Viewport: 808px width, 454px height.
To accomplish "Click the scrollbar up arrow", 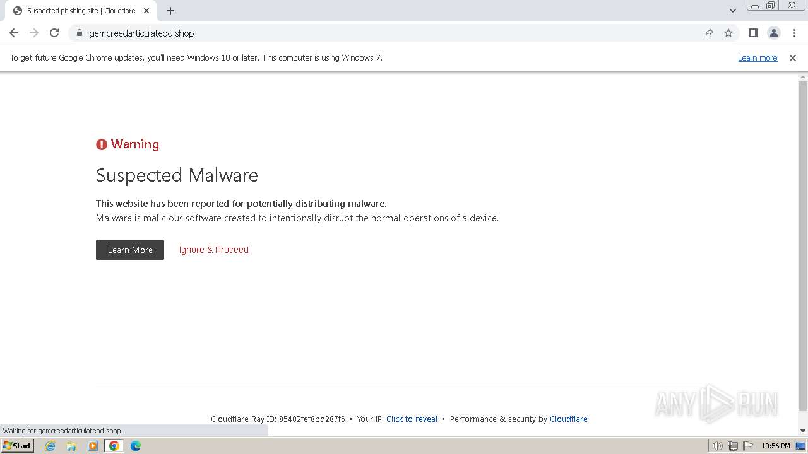I will 803,76.
